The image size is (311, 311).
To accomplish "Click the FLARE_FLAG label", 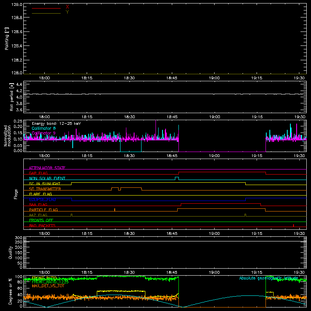I will pyautogui.click(x=40, y=194).
